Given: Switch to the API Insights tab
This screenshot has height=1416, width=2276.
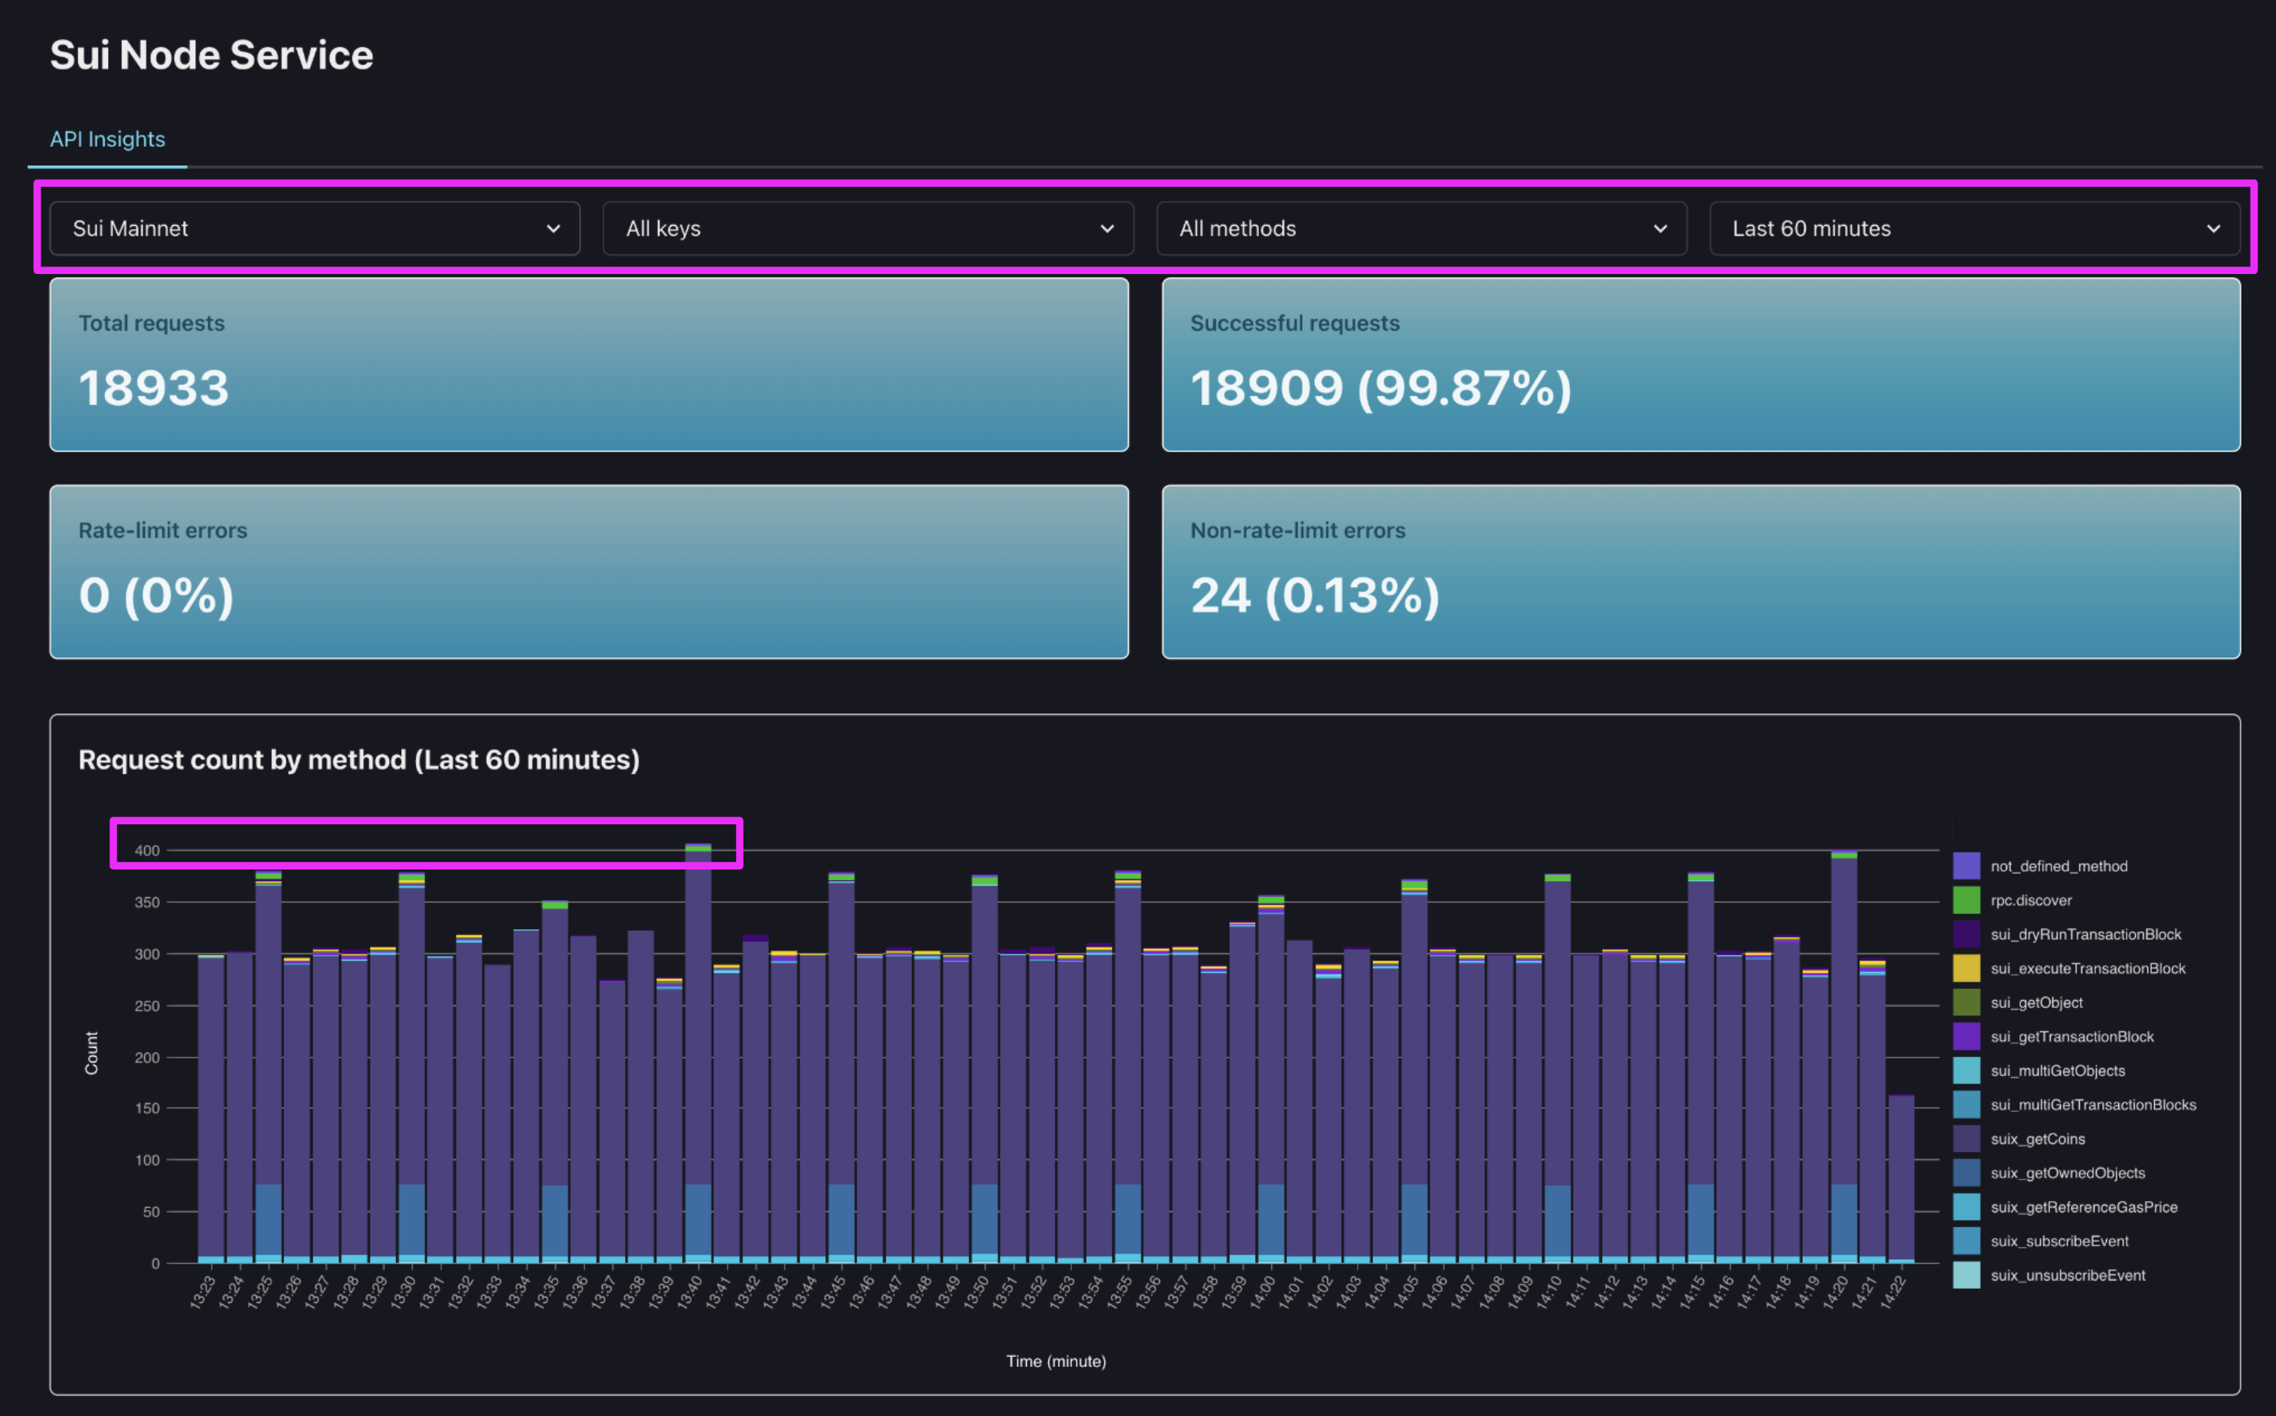Looking at the screenshot, I should [x=108, y=139].
